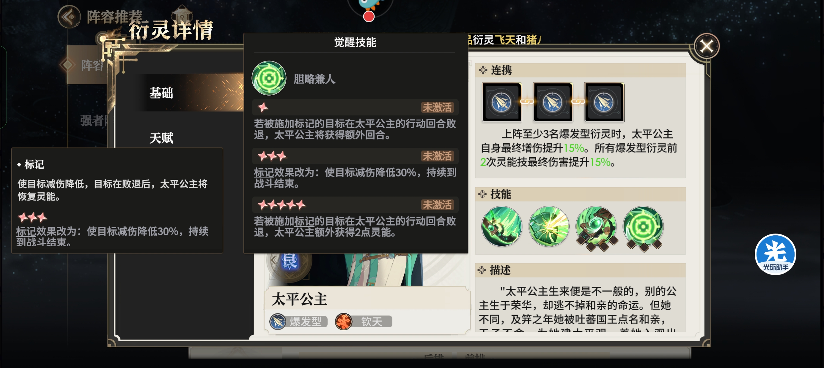Open the fourth target-ring skill icon

click(x=643, y=227)
